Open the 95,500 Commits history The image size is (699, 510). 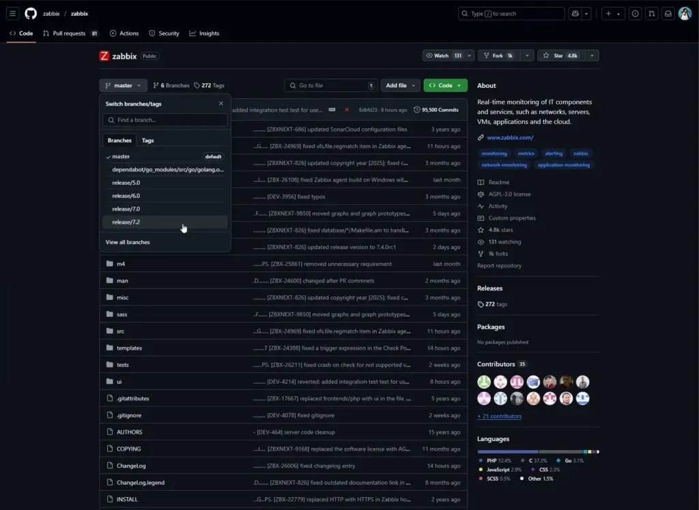click(x=436, y=110)
